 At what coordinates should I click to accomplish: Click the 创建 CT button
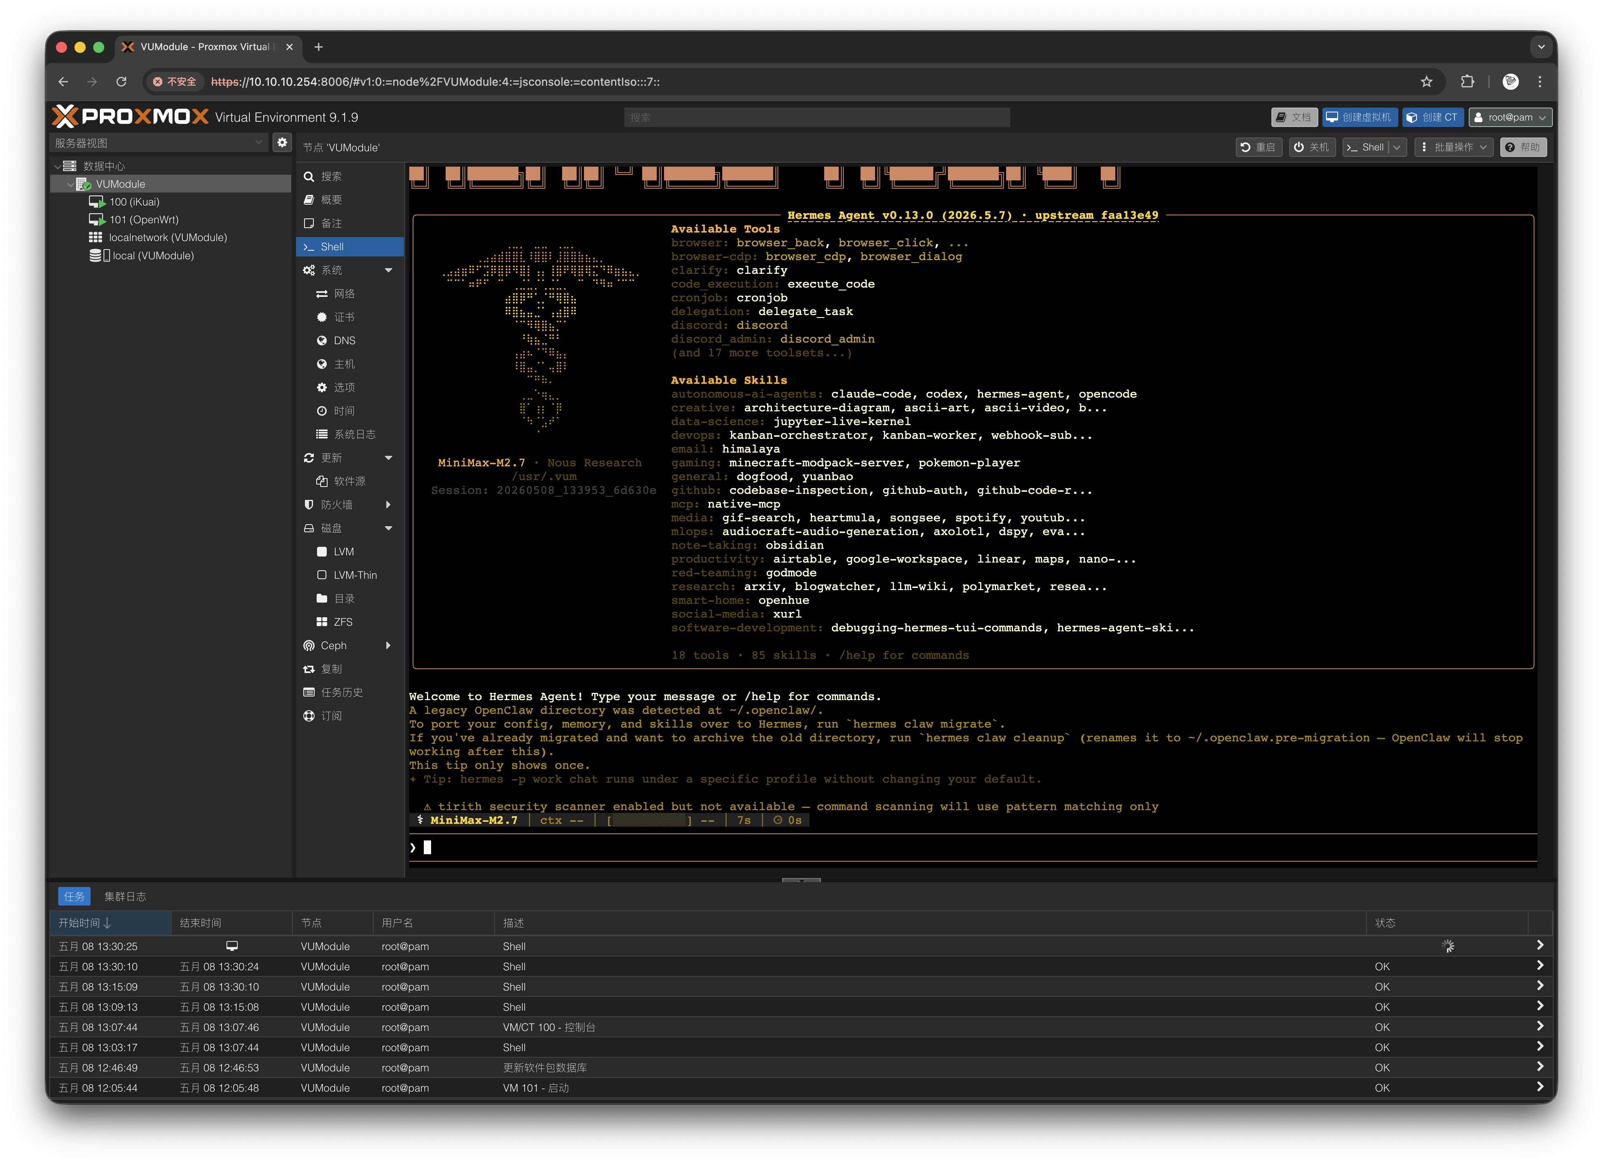tap(1433, 117)
